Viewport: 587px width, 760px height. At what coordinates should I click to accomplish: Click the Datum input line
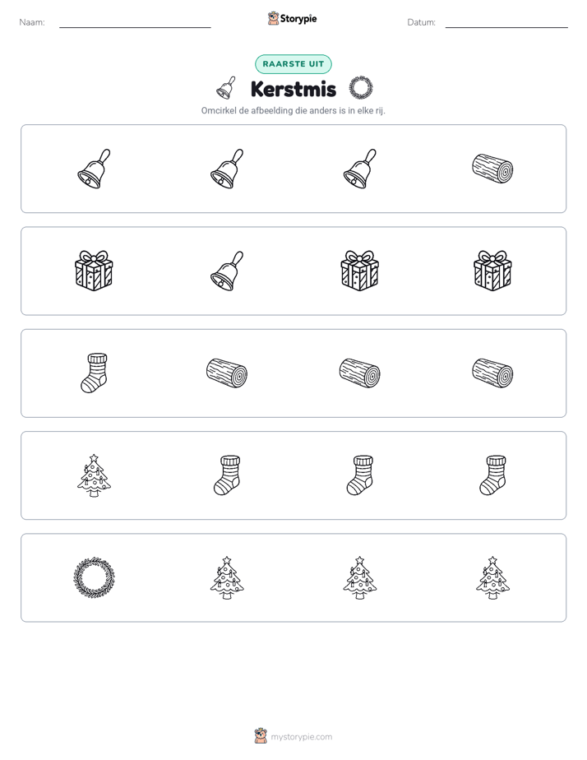coord(506,23)
